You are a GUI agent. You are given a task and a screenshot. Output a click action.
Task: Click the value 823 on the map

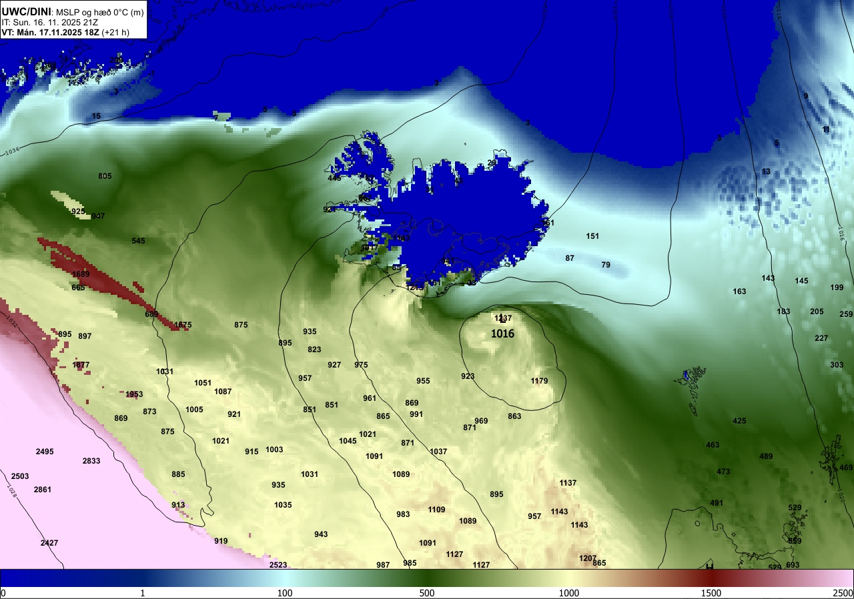(x=314, y=350)
